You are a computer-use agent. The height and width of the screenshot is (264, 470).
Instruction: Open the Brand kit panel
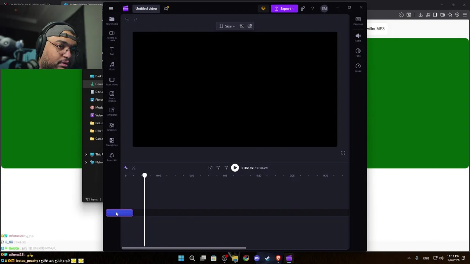[112, 157]
